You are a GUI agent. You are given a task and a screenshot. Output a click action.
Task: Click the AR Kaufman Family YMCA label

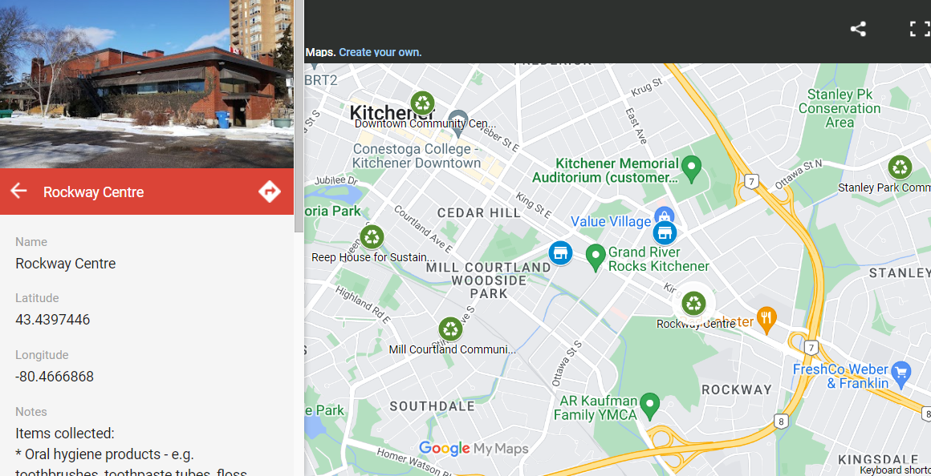[596, 407]
